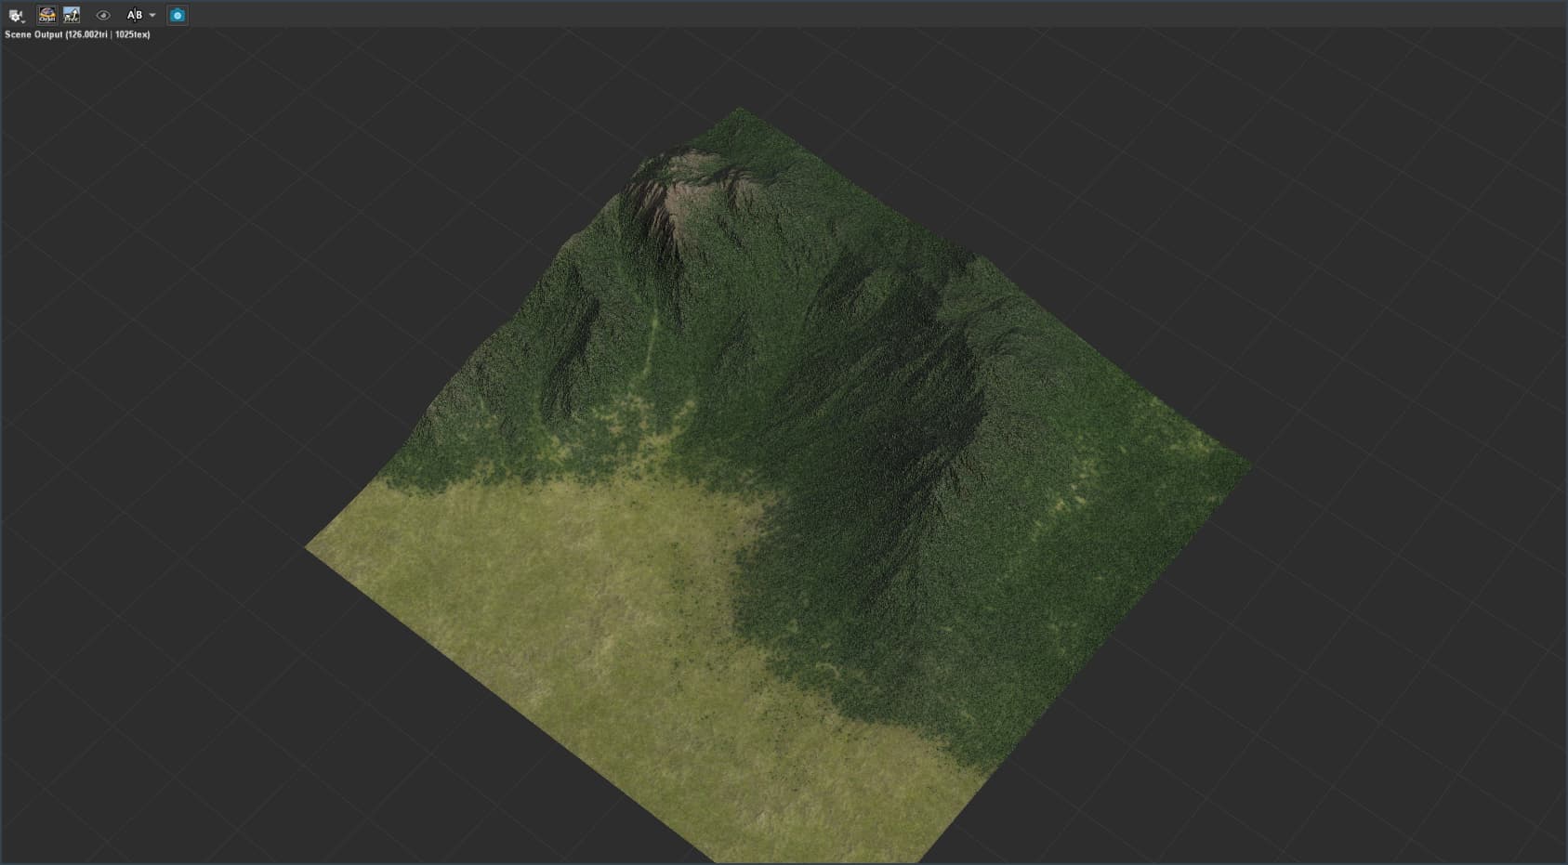Click the left corner of the terrain
Viewport: 1568px width, 865px height.
[x=310, y=547]
